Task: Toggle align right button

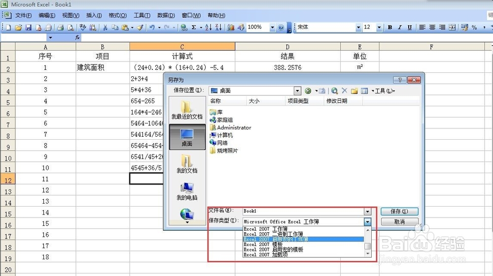Action: point(442,28)
